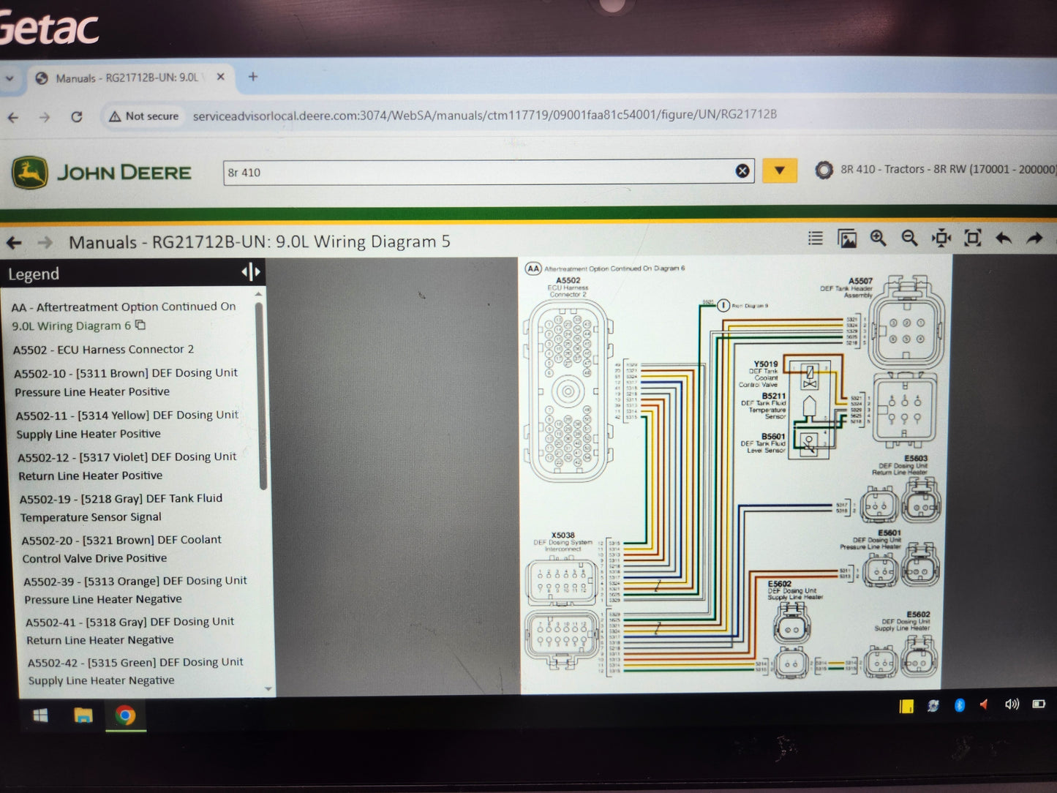Image resolution: width=1057 pixels, height=793 pixels.
Task: Open a new browser tab
Action: coord(252,76)
